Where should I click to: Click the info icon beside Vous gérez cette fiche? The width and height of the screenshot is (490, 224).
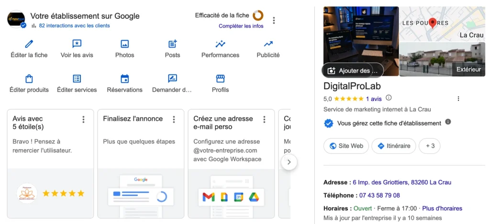448,122
